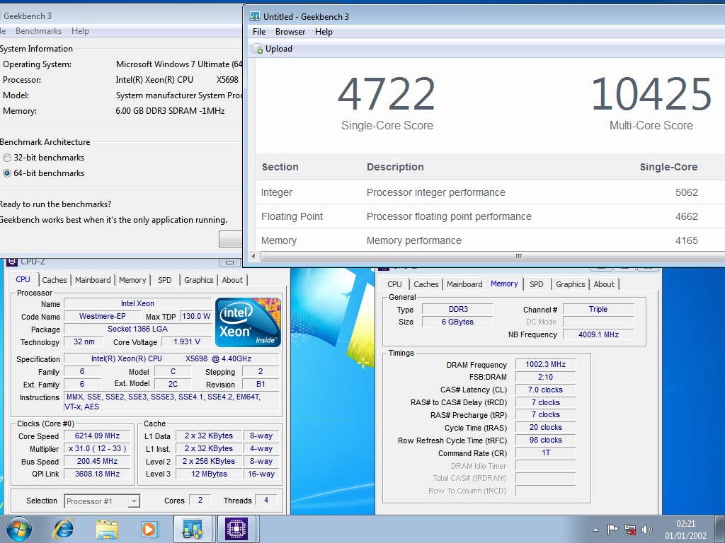This screenshot has width=725, height=543.
Task: Show hidden system tray icons arrow
Action: coord(596,530)
